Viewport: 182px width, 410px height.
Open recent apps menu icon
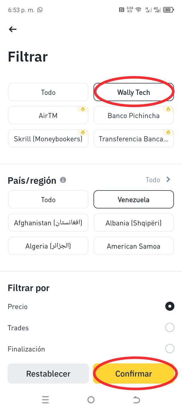coord(45,400)
